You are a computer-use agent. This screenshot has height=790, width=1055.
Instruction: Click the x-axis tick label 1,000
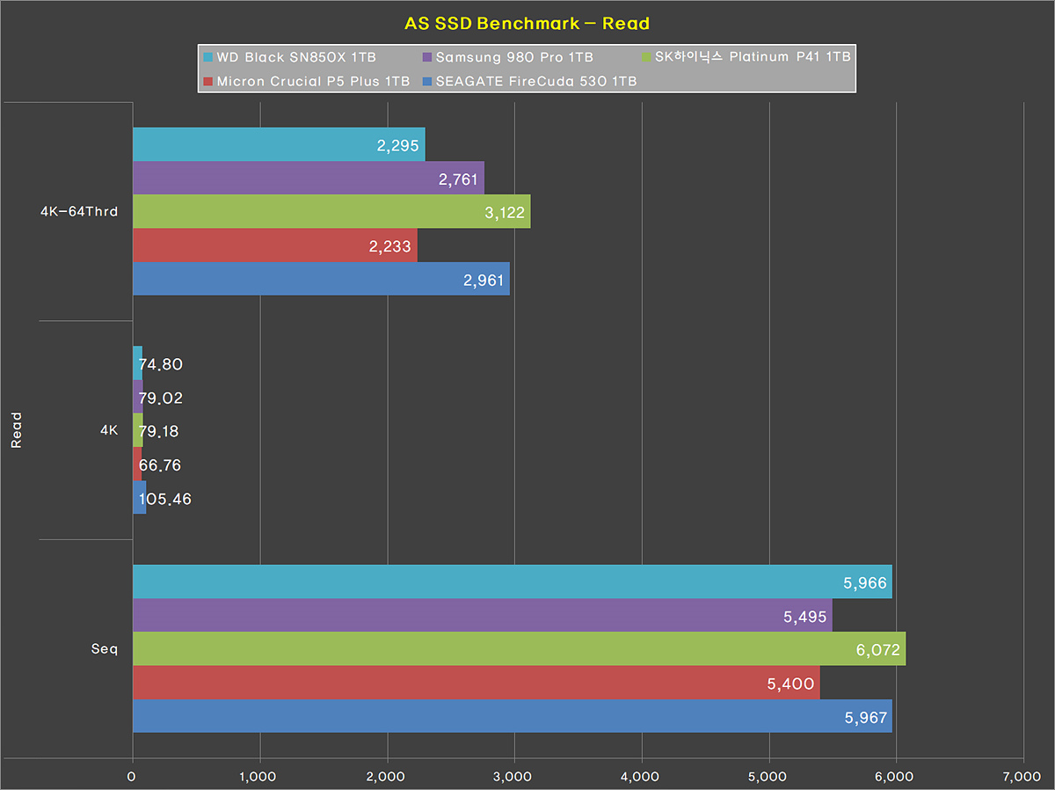258,776
